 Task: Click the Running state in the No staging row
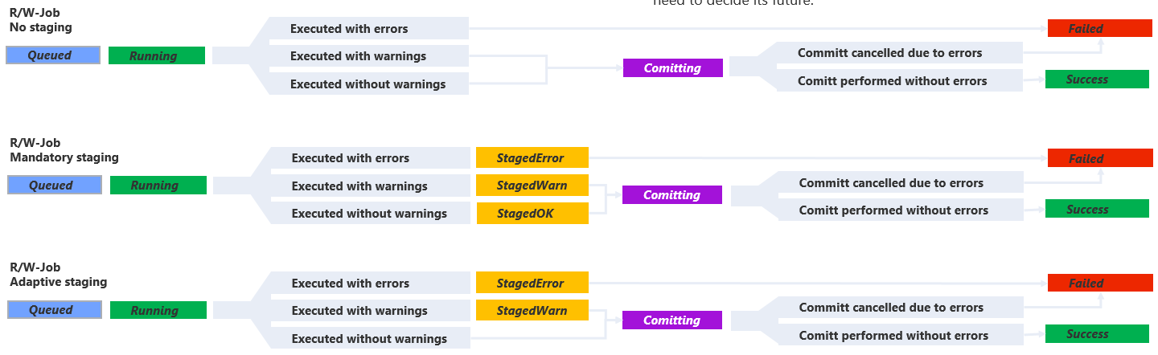coord(157,55)
